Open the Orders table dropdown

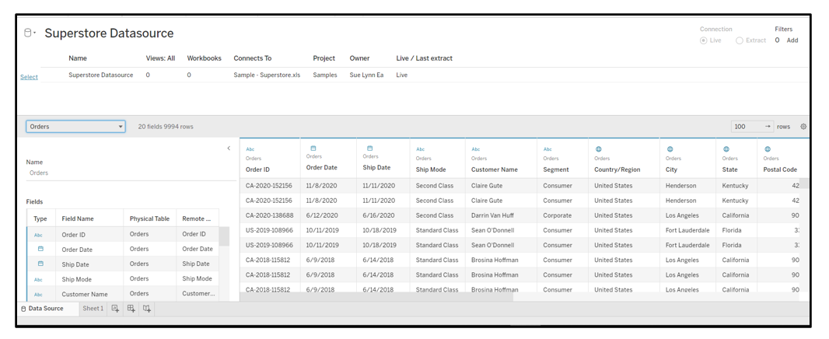pyautogui.click(x=75, y=126)
